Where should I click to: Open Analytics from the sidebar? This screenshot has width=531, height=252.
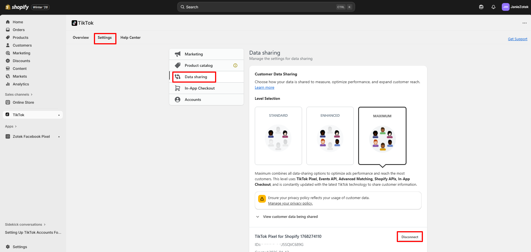click(21, 84)
